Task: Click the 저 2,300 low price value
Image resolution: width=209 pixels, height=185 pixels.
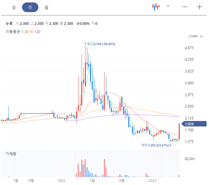Action: [52, 24]
